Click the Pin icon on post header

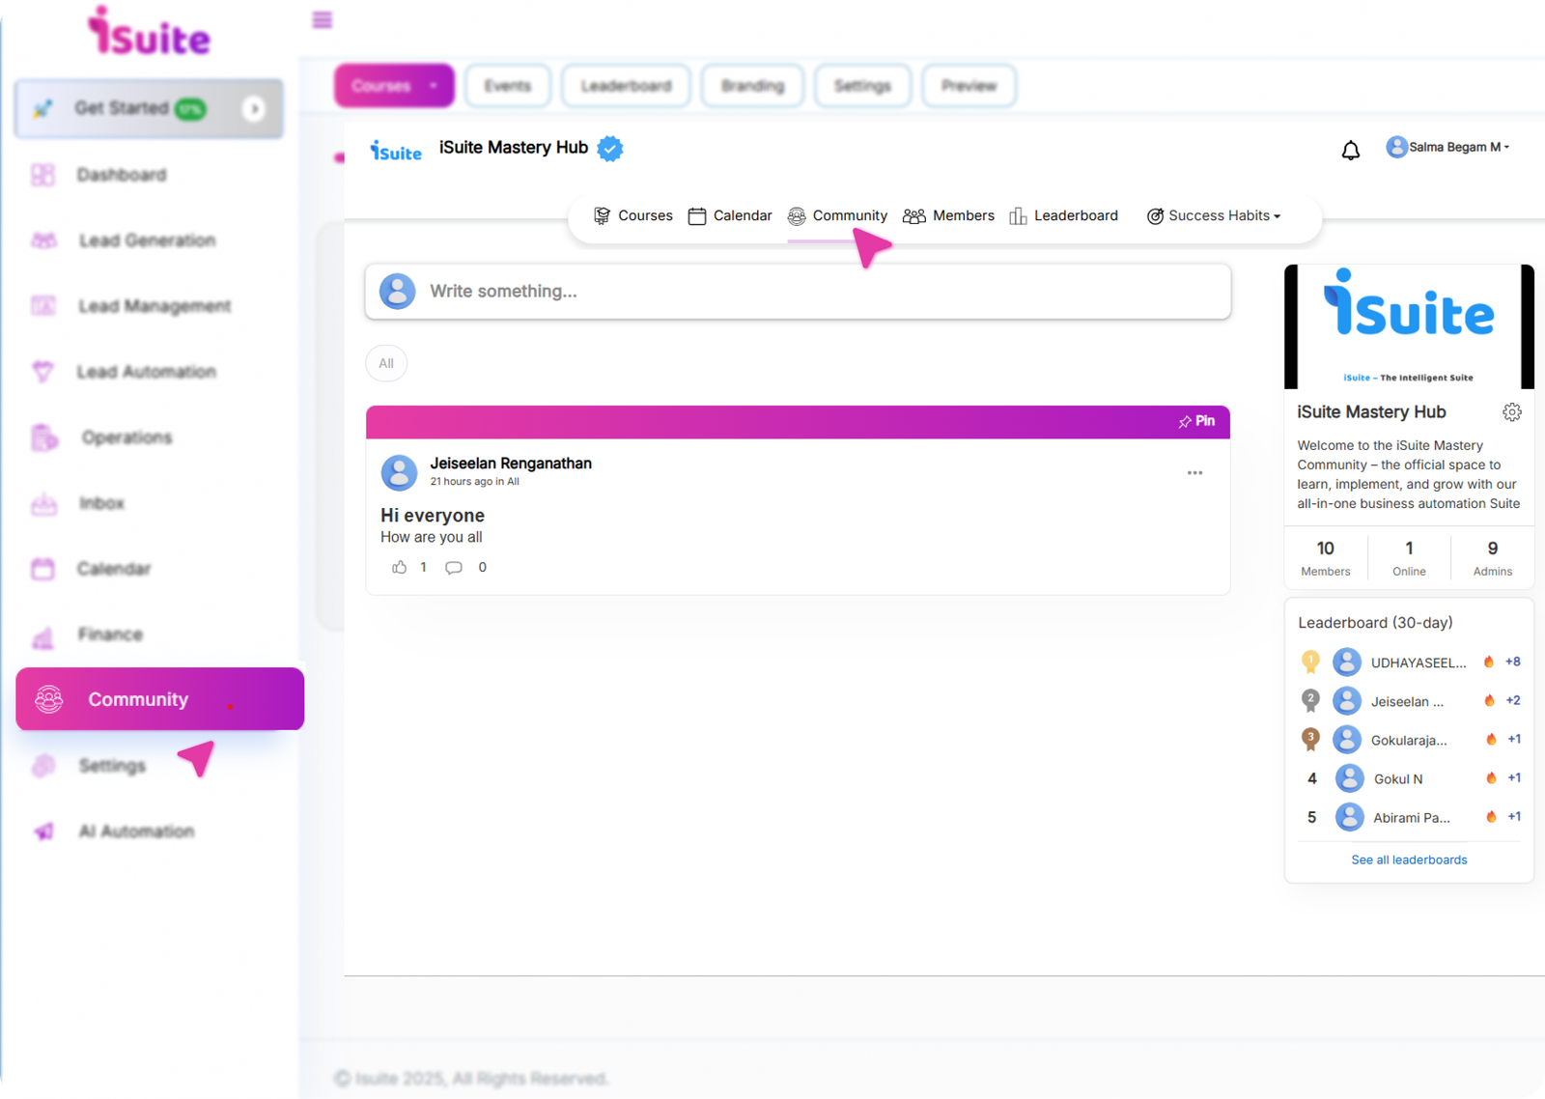click(x=1196, y=421)
